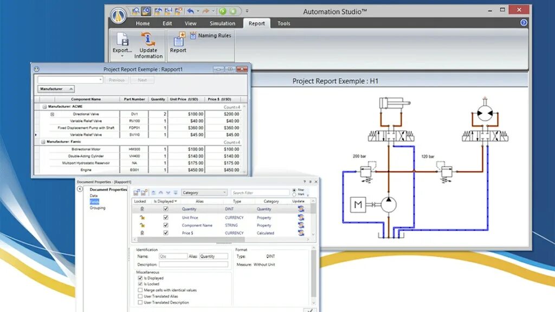This screenshot has height=312, width=555.
Task: Click the Update icon for the Unit Price row
Action: tap(301, 217)
